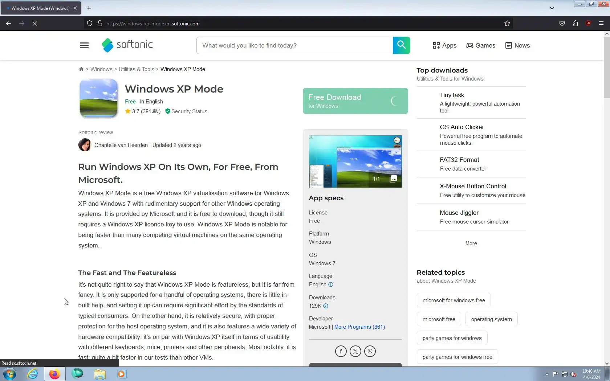Navigate to Utilities & Tools breadcrumb
The height and width of the screenshot is (381, 610).
137,69
